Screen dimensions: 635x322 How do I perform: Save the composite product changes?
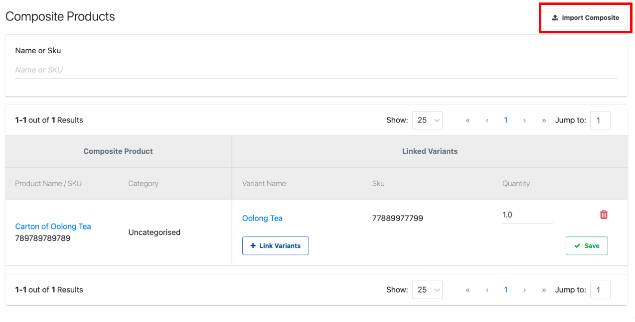coord(587,246)
